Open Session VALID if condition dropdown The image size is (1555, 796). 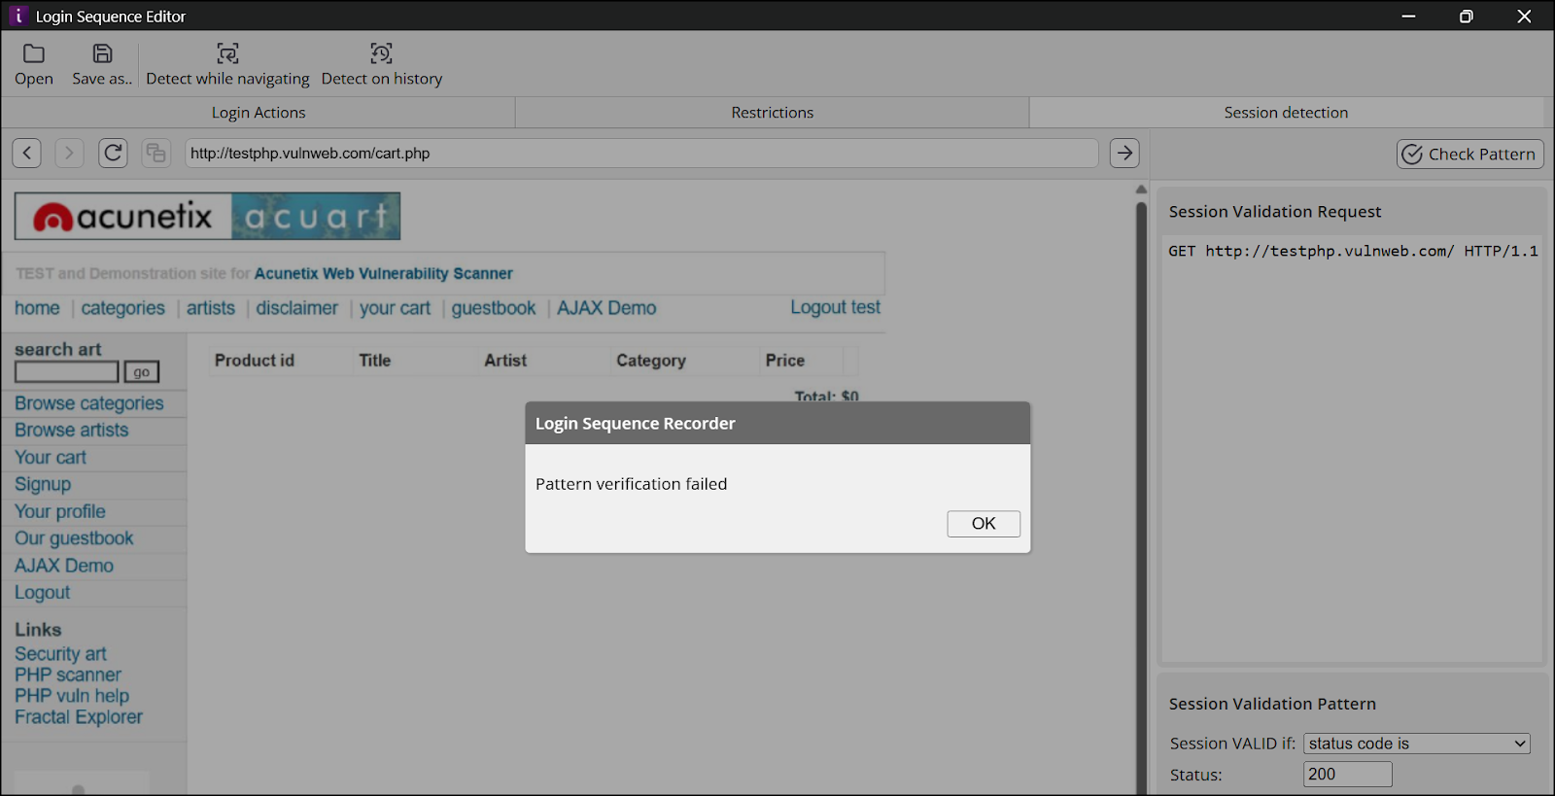click(x=1416, y=744)
